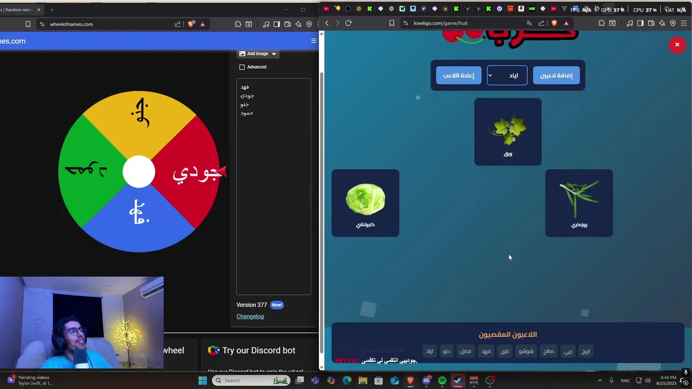This screenshot has height=389, width=692.
Task: Share the loveligo page
Action: 541,23
